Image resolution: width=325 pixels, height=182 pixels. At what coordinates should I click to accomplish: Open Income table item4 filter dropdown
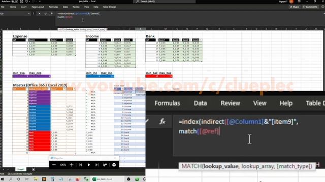(112, 40)
